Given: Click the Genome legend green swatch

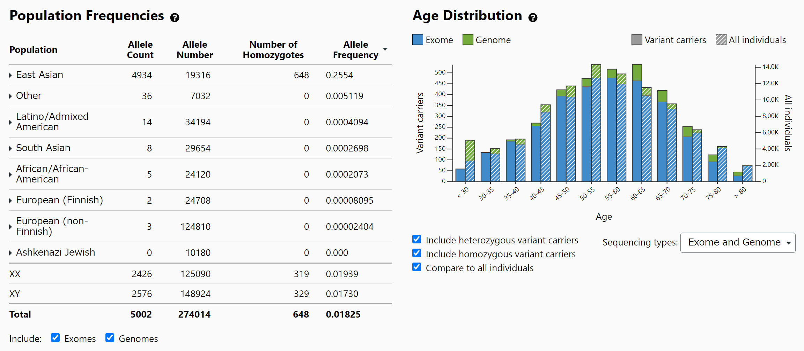Looking at the screenshot, I should tap(467, 40).
